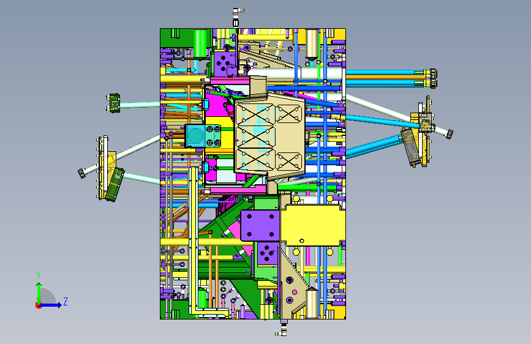Select the bright green cylinder at the top
This screenshot has height=344, width=531.
[200, 44]
